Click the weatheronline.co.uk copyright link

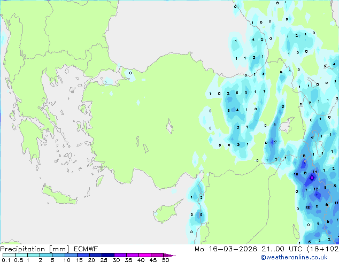point(294,257)
